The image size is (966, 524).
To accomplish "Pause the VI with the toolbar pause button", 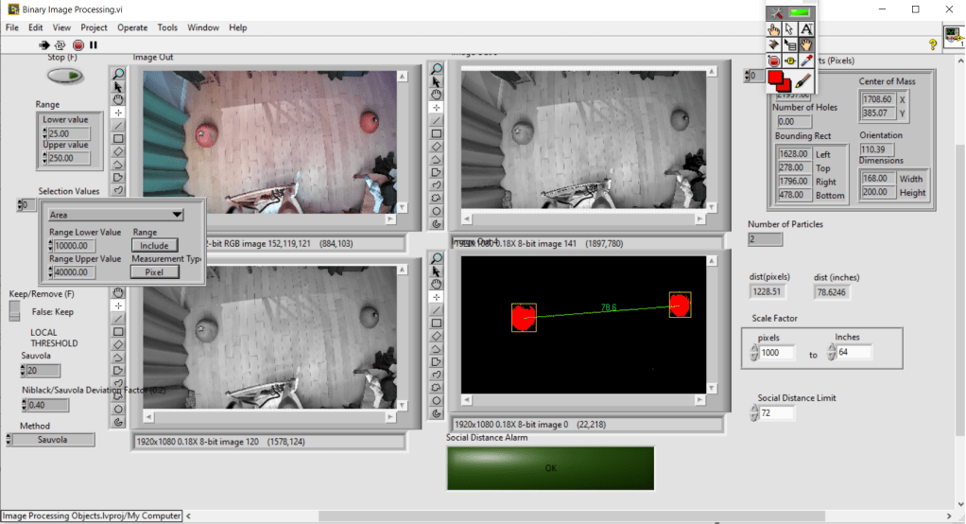I will pyautogui.click(x=94, y=44).
